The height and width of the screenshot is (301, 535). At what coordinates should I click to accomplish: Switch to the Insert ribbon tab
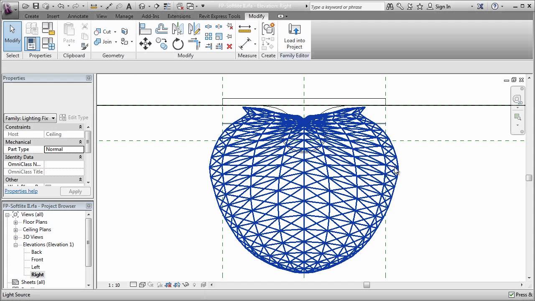point(53,16)
